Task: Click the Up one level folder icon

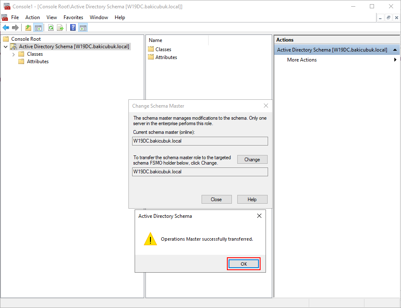Action: point(28,27)
